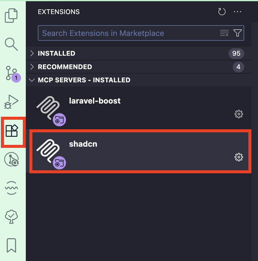Screen dimensions: 258x261
Task: Open the filter extensions funnel menu
Action: pos(238,33)
